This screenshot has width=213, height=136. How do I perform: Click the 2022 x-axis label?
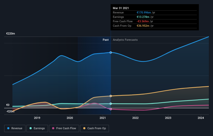pyautogui.click(x=135, y=118)
